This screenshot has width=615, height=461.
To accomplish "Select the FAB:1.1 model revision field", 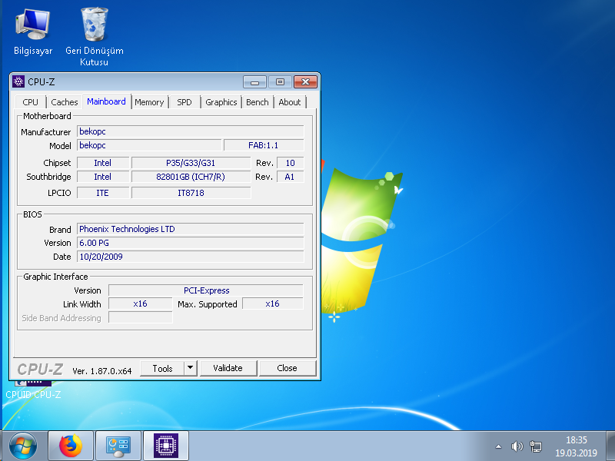I will coord(264,145).
